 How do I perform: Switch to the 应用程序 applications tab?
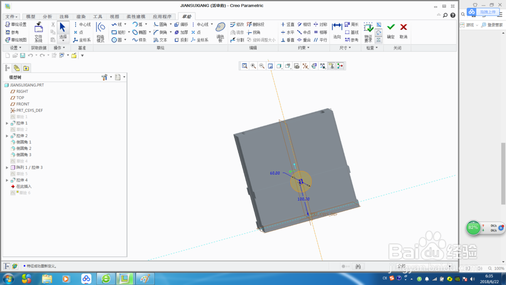tap(162, 17)
